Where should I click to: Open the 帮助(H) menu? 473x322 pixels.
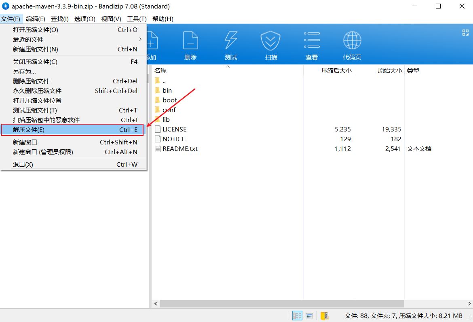(163, 19)
